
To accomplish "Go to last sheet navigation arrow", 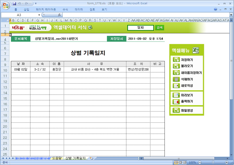I will pos(13,158).
